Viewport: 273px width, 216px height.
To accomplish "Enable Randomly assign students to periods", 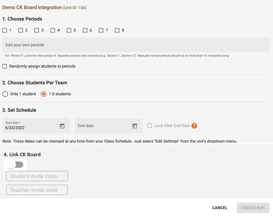I will (x=5, y=66).
